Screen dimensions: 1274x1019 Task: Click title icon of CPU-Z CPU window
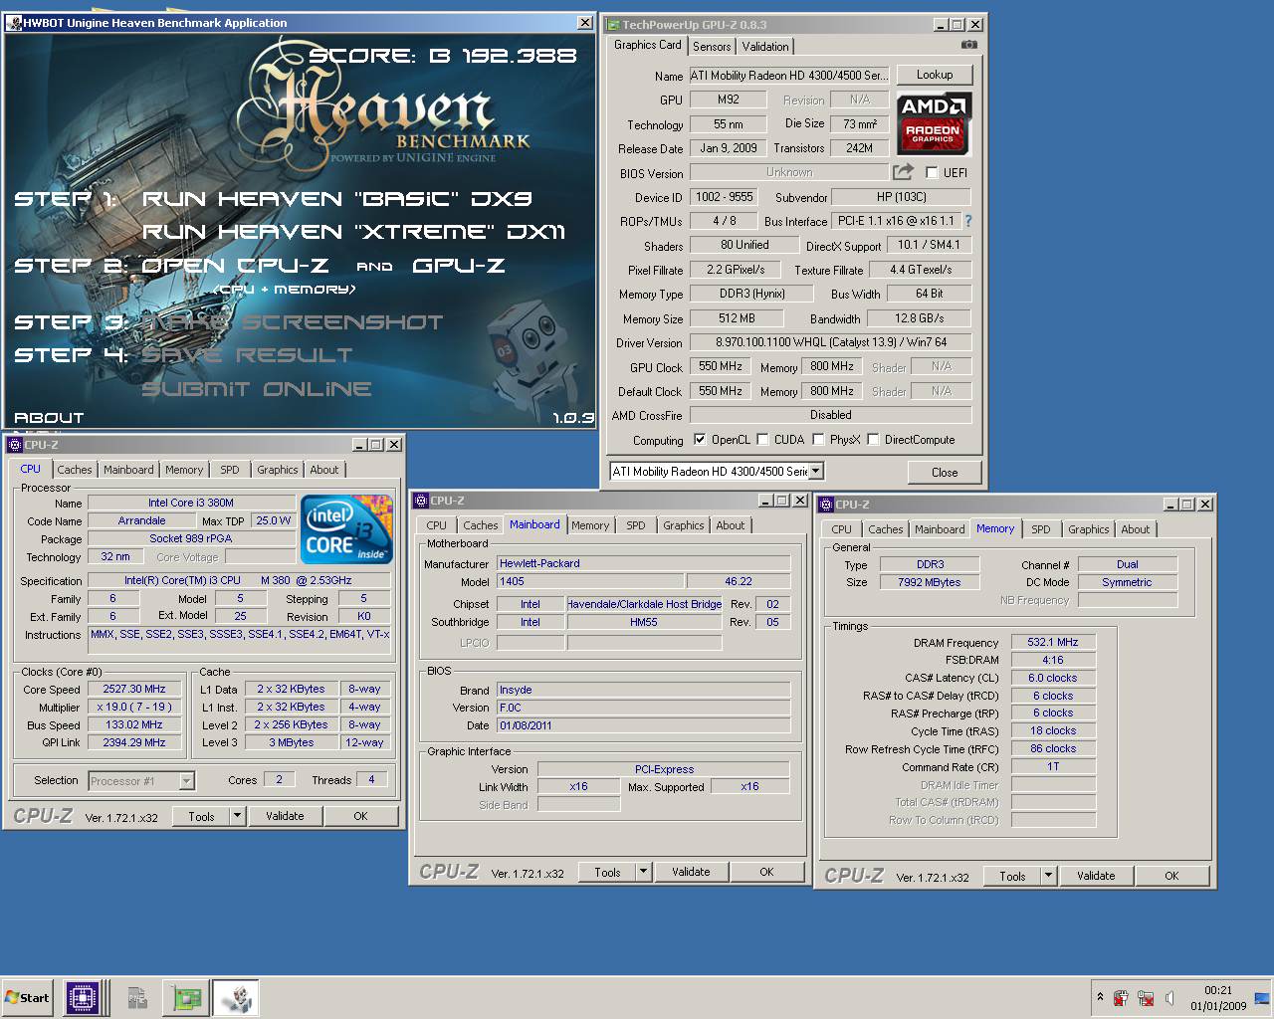pyautogui.click(x=15, y=445)
